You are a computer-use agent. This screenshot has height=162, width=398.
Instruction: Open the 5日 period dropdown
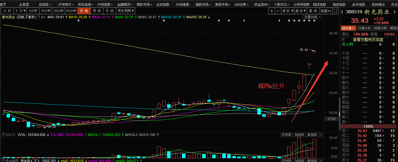point(21,11)
